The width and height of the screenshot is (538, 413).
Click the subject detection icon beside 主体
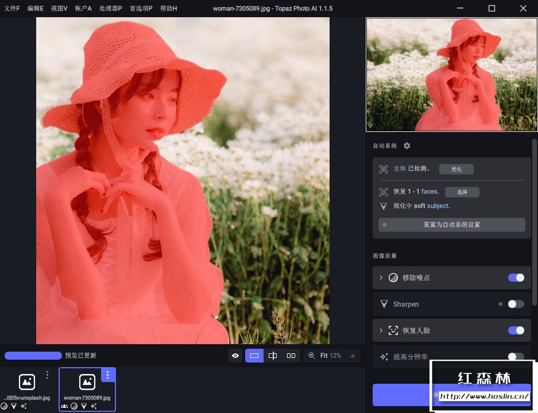coord(384,169)
